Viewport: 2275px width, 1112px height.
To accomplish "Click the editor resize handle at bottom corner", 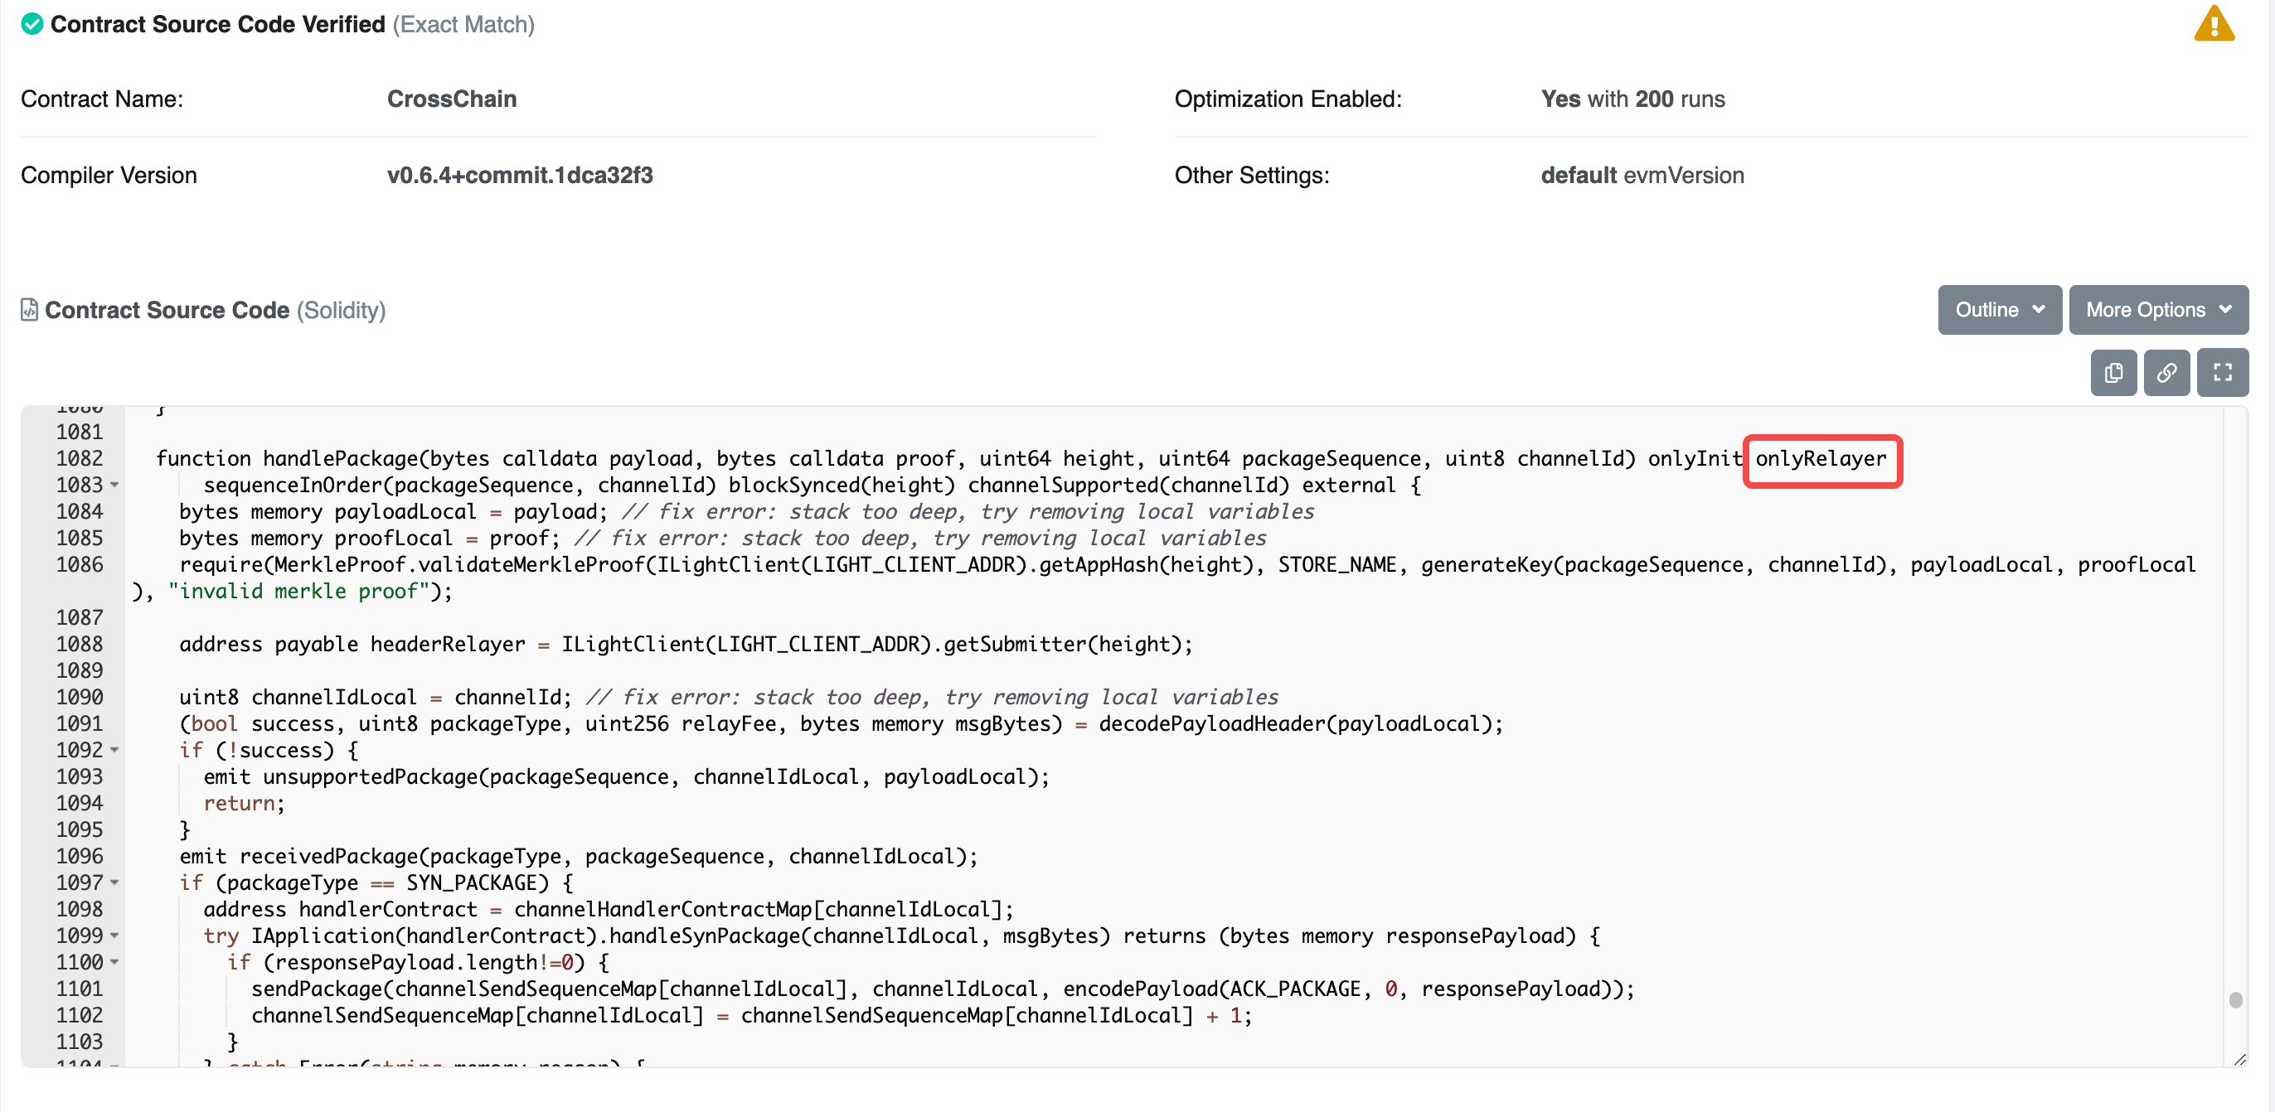I will pos(2239,1059).
